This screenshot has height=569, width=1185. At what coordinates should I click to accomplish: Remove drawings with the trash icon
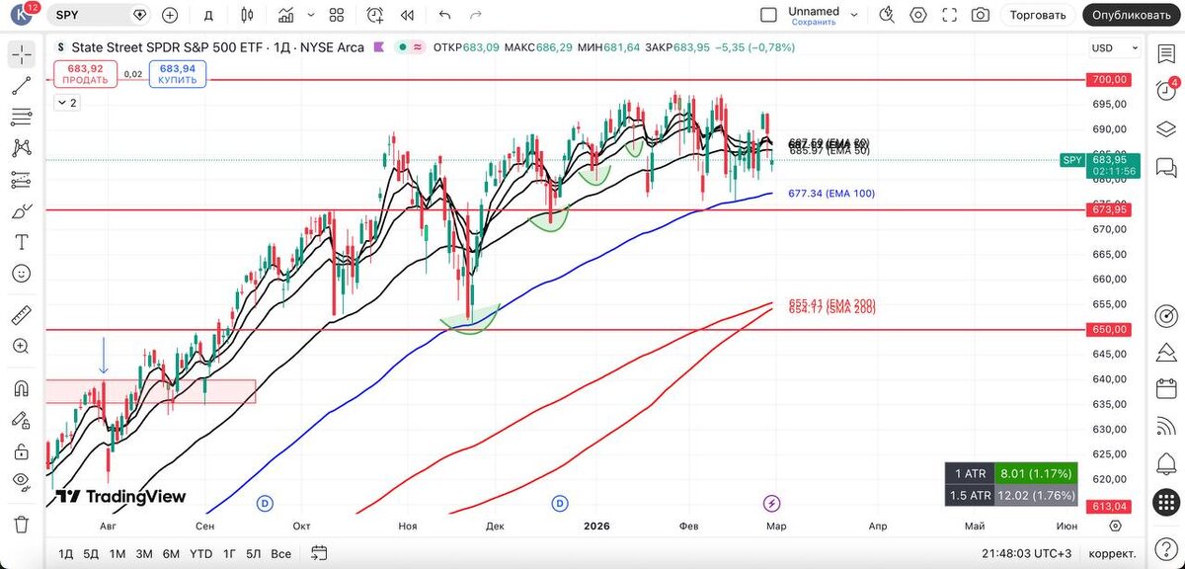click(x=22, y=524)
